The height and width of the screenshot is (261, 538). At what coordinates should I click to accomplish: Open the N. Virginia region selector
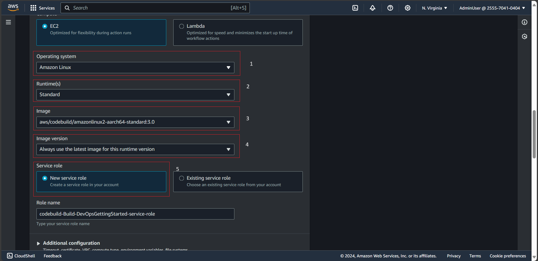pyautogui.click(x=435, y=8)
